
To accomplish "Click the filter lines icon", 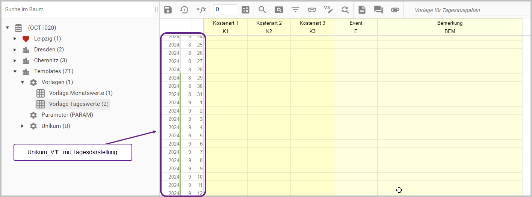I will point(296,10).
